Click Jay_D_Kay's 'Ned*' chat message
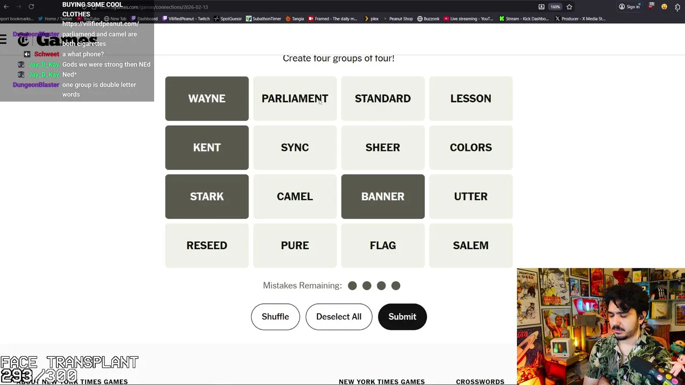This screenshot has width=685, height=385. [x=70, y=74]
